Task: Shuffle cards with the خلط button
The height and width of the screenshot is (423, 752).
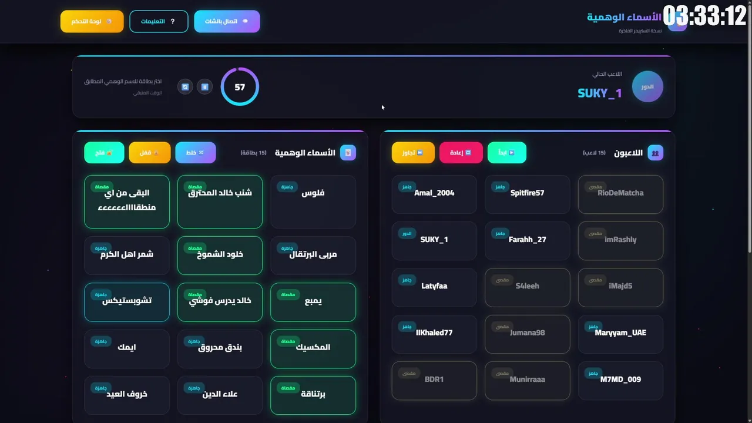Action: [196, 153]
